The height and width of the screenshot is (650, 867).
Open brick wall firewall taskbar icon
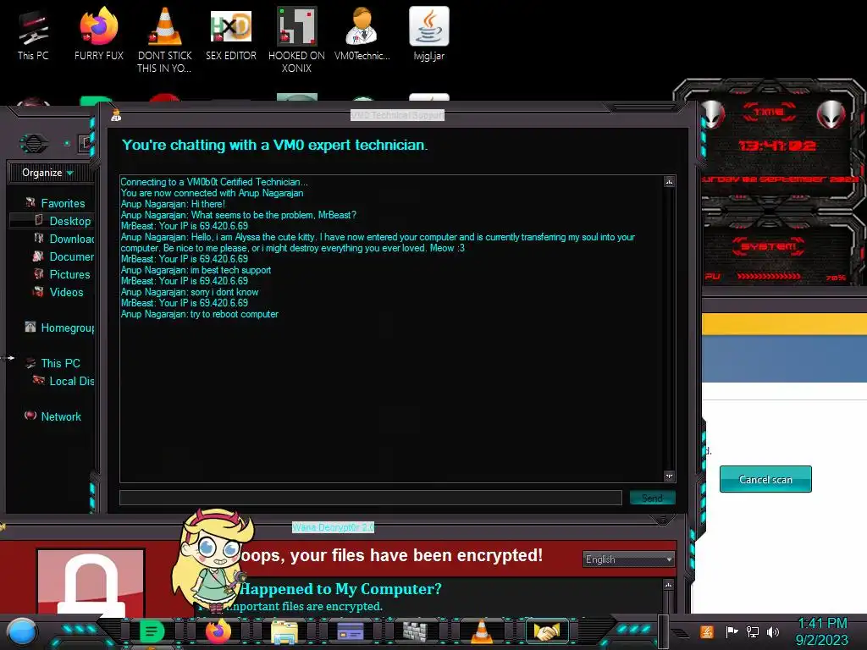point(415,631)
